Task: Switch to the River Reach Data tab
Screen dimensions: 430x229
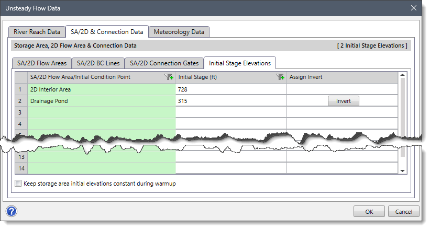Action: (36, 32)
